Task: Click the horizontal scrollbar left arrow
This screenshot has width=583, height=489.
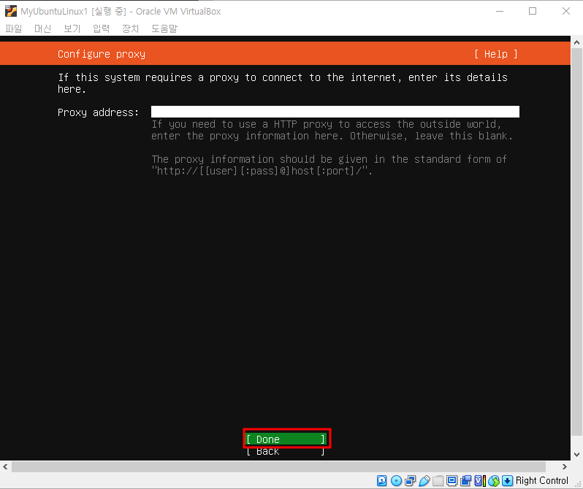Action: click(5, 466)
